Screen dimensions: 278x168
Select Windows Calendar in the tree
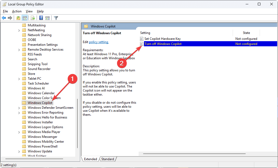[41, 93]
